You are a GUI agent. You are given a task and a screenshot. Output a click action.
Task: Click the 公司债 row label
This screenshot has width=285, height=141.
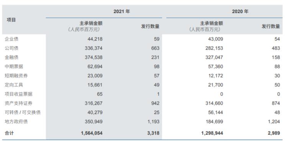pyautogui.click(x=11, y=48)
